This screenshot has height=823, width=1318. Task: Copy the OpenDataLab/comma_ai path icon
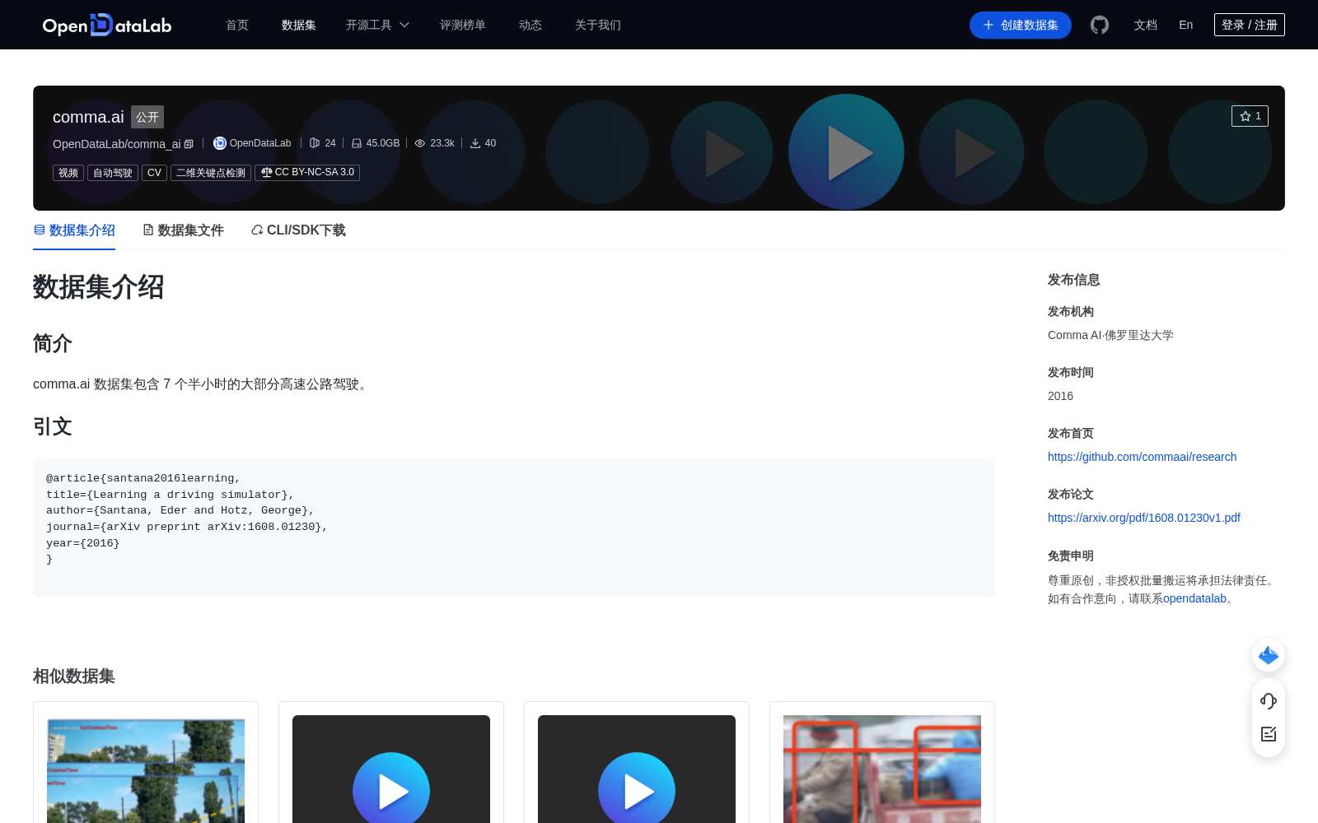point(189,144)
